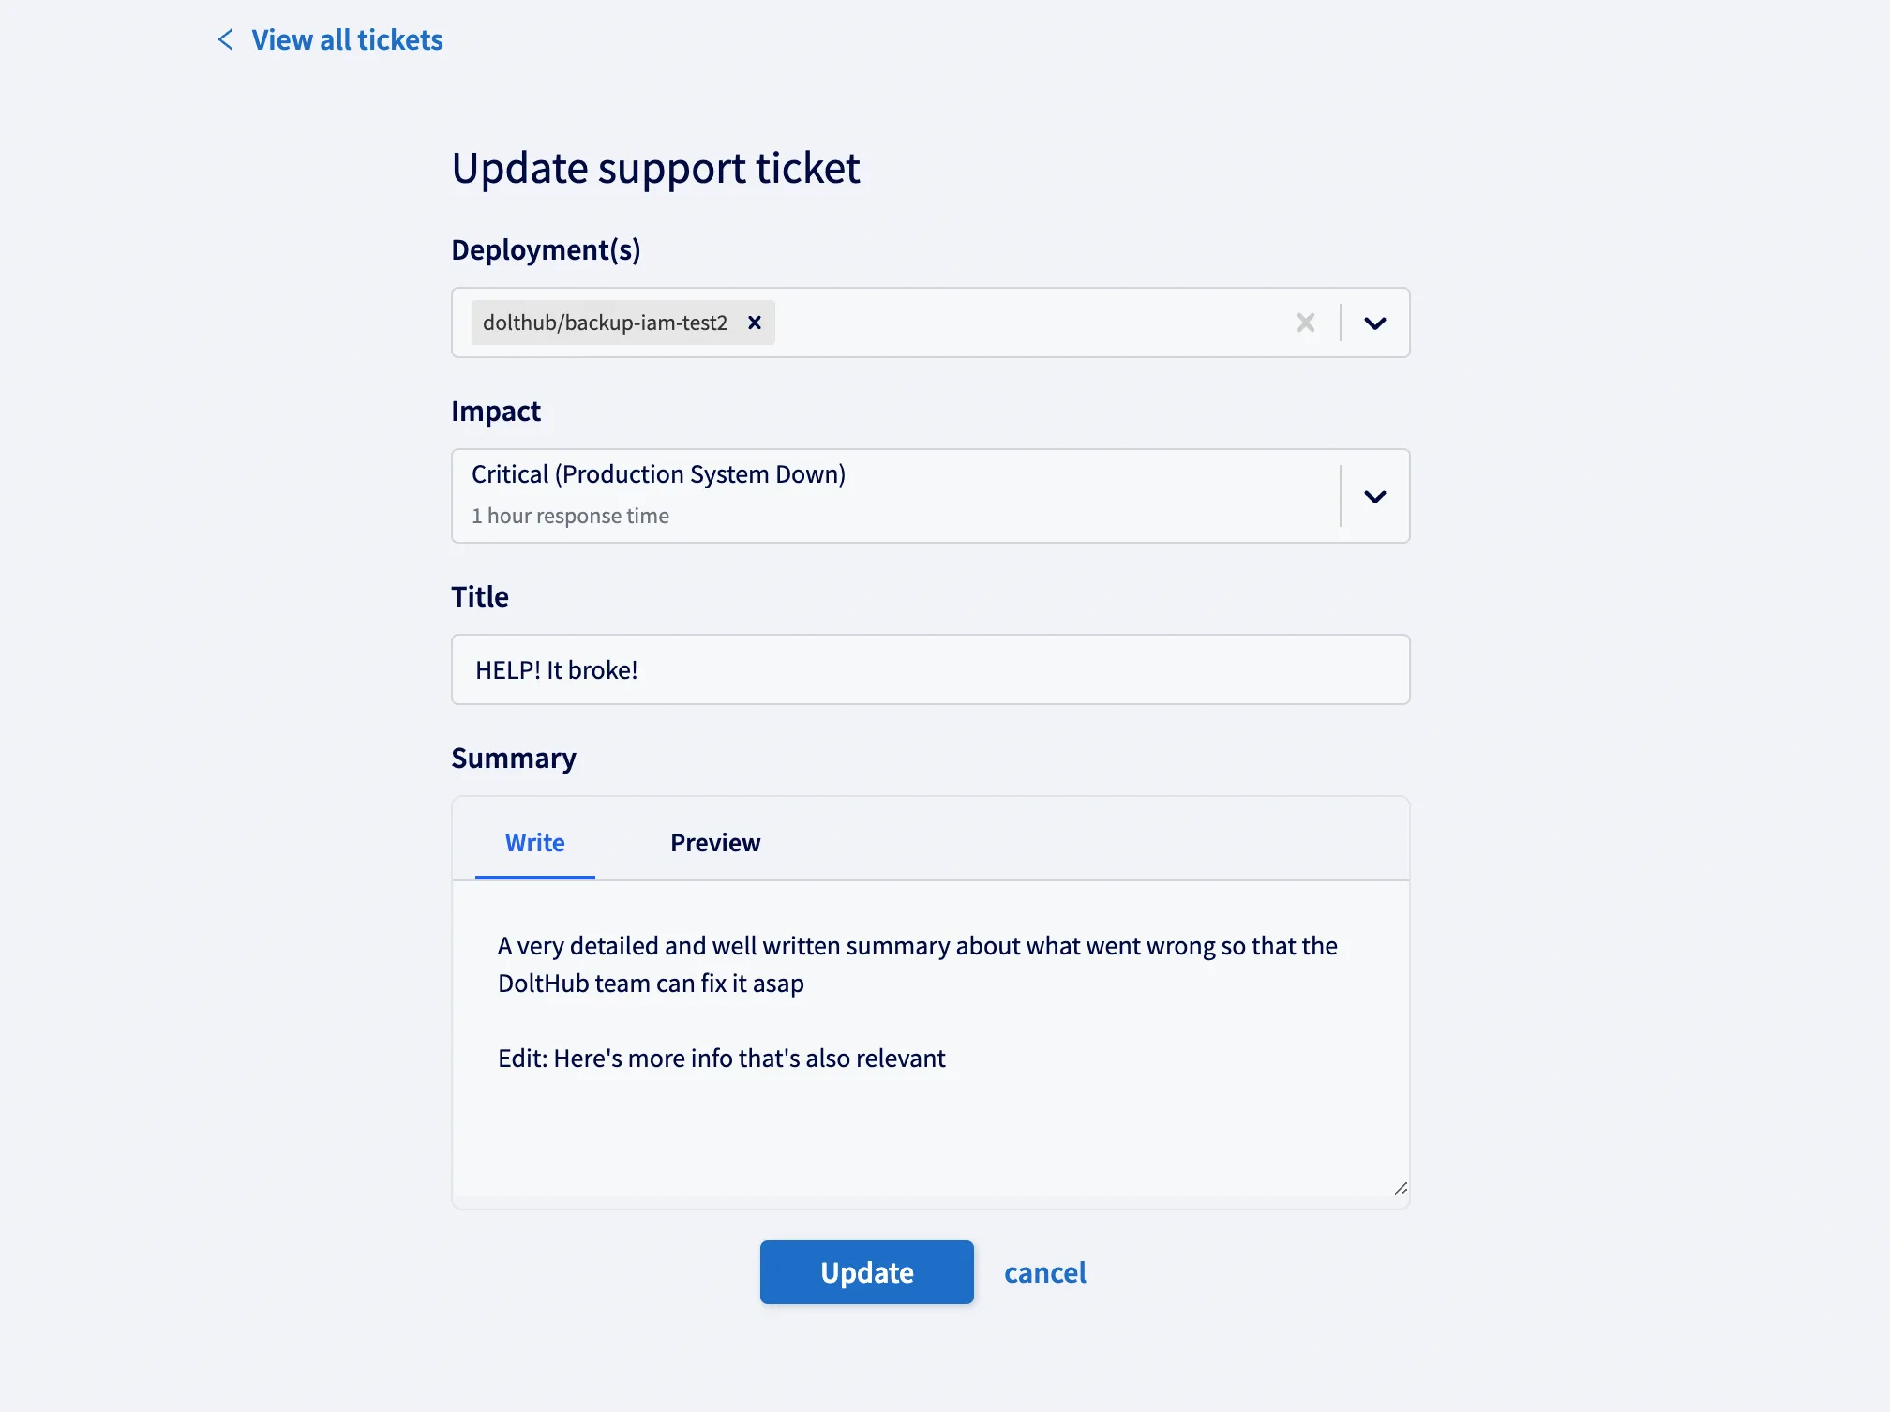Click the cancel link
Screen dimensions: 1890x1412
coord(1045,1272)
